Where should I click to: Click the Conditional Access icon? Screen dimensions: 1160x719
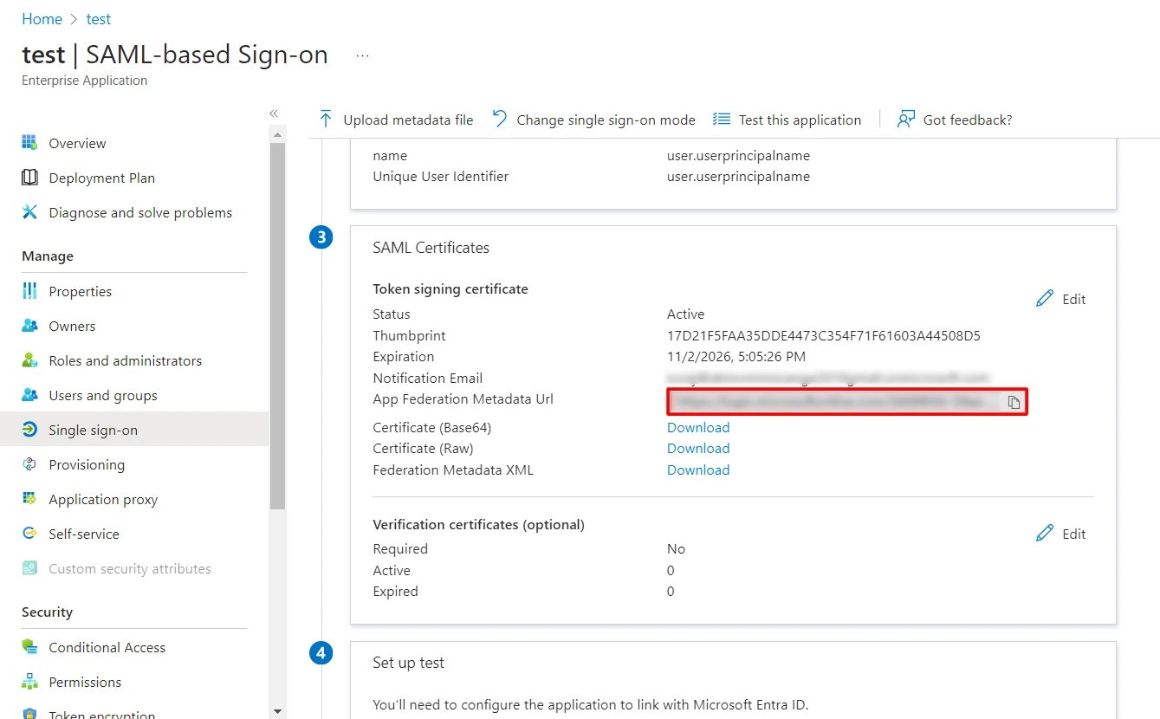[x=29, y=647]
